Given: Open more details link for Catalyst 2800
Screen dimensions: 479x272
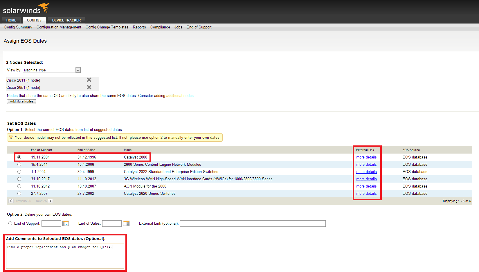Looking at the screenshot, I should [x=366, y=157].
